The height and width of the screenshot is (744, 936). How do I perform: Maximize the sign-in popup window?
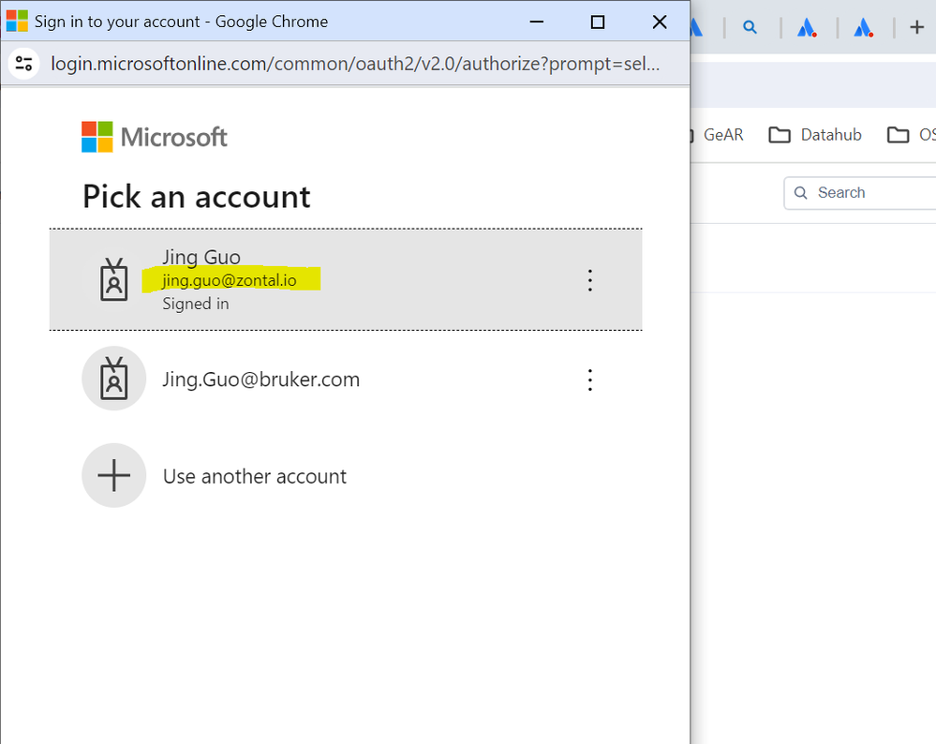pos(598,22)
